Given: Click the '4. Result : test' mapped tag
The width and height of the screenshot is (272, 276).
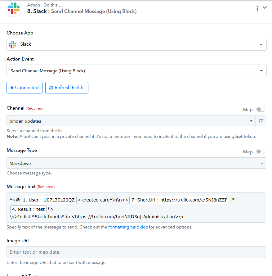Looking at the screenshot, I should 28,209.
